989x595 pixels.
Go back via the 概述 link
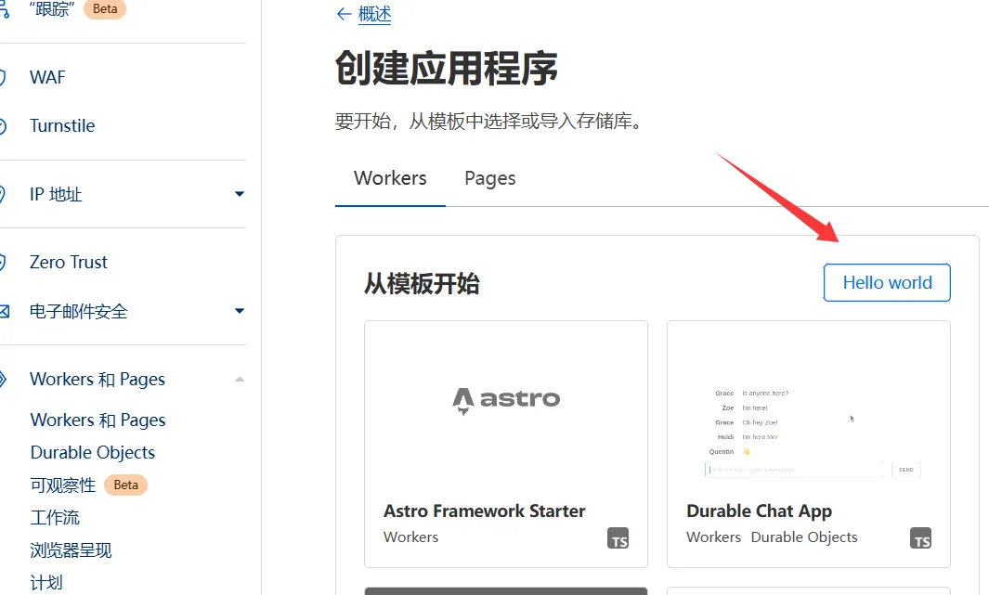[374, 14]
